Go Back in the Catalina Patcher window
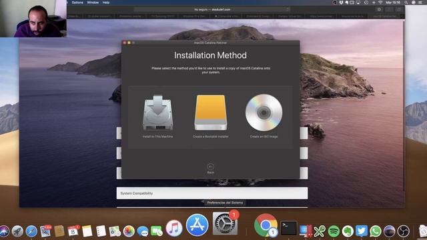The width and height of the screenshot is (427, 240). click(211, 169)
